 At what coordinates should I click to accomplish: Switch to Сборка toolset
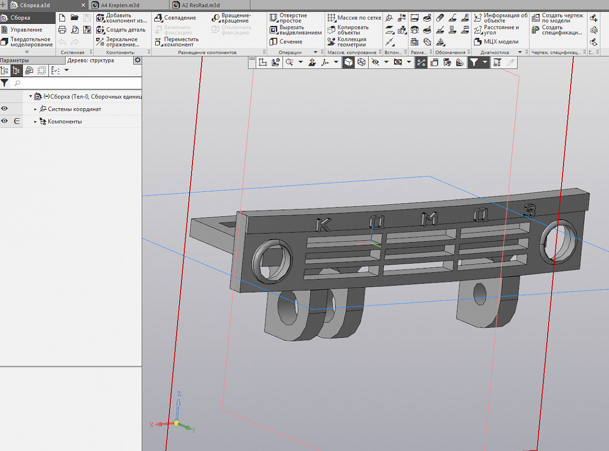point(27,18)
